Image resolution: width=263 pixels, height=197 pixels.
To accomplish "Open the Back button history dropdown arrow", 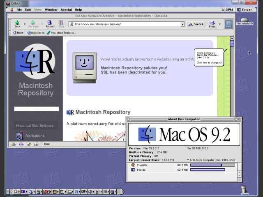I will point(25,24).
